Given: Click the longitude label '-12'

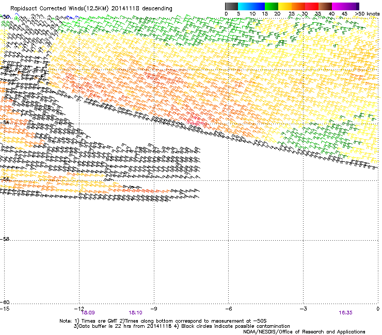Looking at the screenshot, I should tap(79, 309).
